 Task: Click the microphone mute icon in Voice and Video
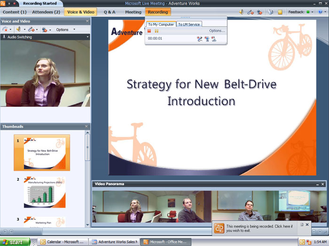(31, 30)
